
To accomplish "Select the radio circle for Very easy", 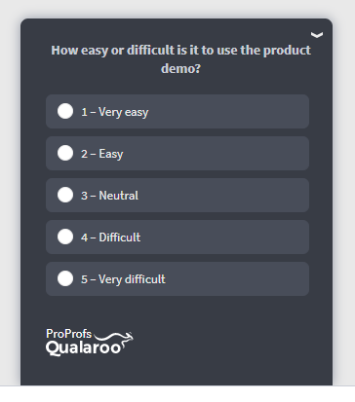I will point(65,111).
